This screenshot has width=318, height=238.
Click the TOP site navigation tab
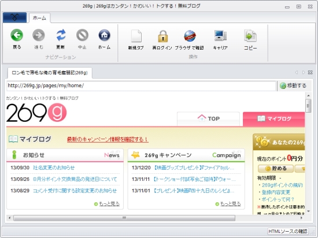pyautogui.click(x=208, y=119)
